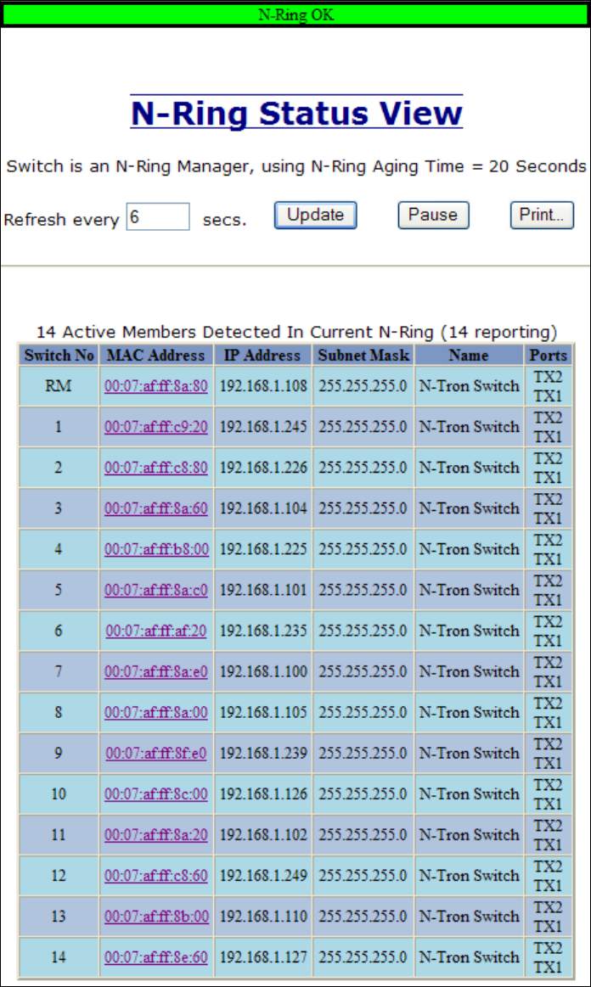This screenshot has width=591, height=987.
Task: Open MAC link 00:07:af:ff:8a:60
Action: [x=156, y=508]
